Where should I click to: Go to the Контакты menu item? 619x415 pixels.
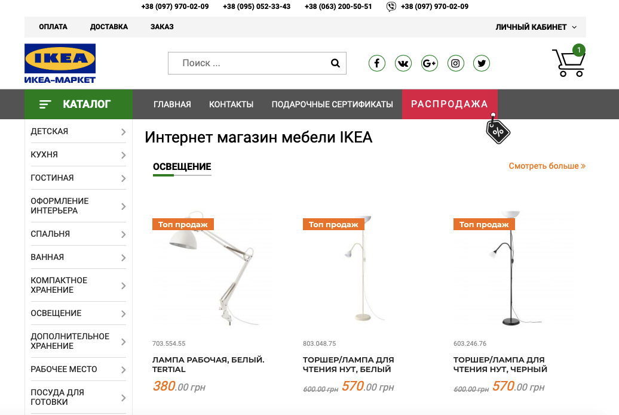point(231,104)
